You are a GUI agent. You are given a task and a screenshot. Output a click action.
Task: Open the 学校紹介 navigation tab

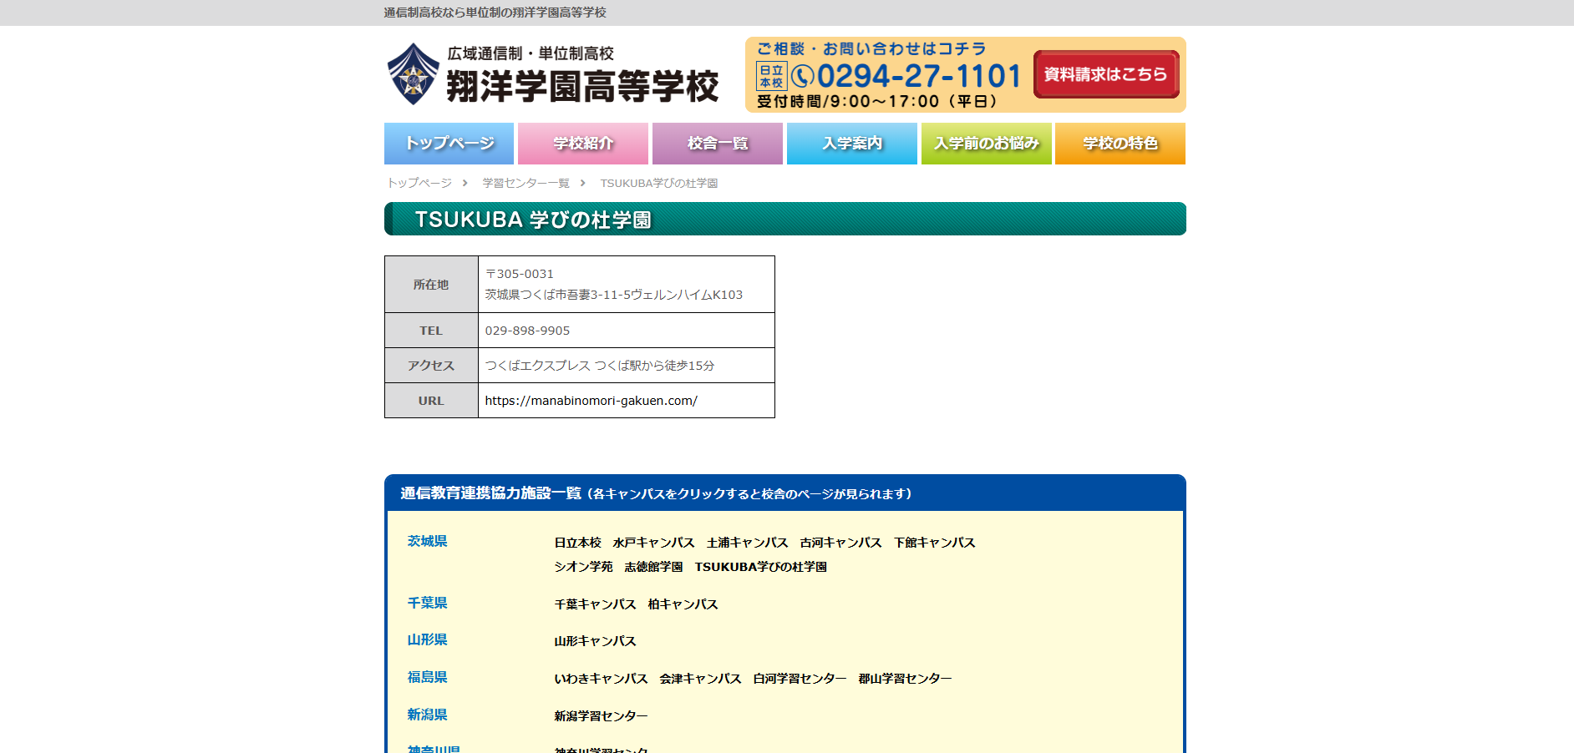point(583,144)
